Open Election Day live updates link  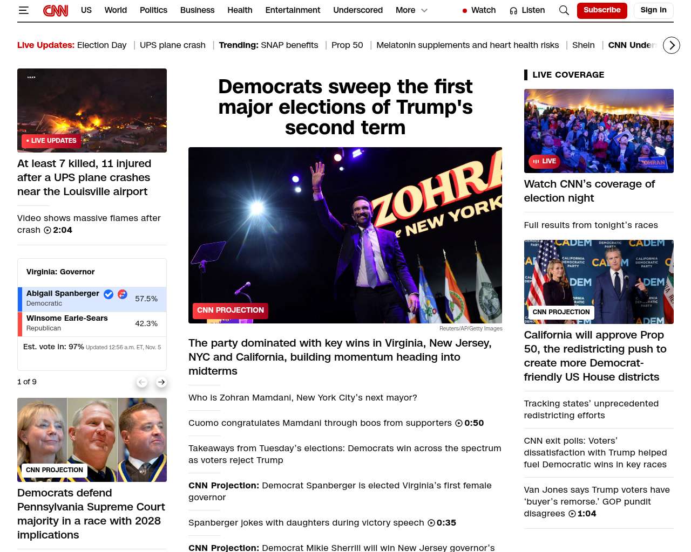tap(101, 45)
